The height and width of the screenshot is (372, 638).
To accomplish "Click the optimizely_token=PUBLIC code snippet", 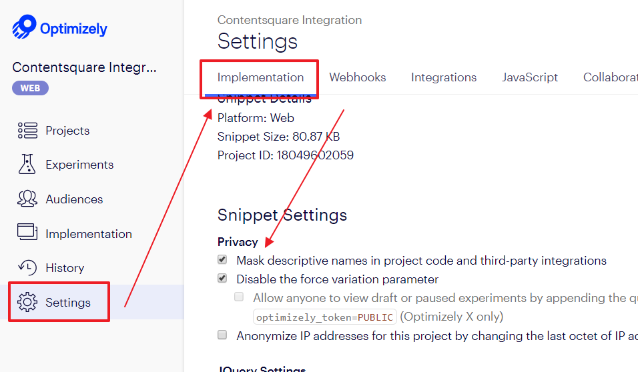I will coord(325,317).
